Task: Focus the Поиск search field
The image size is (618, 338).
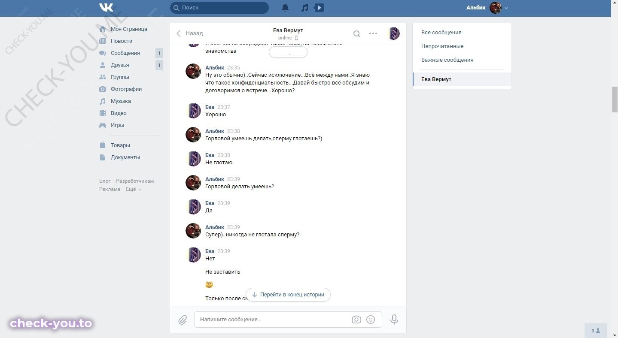Action: [x=219, y=8]
